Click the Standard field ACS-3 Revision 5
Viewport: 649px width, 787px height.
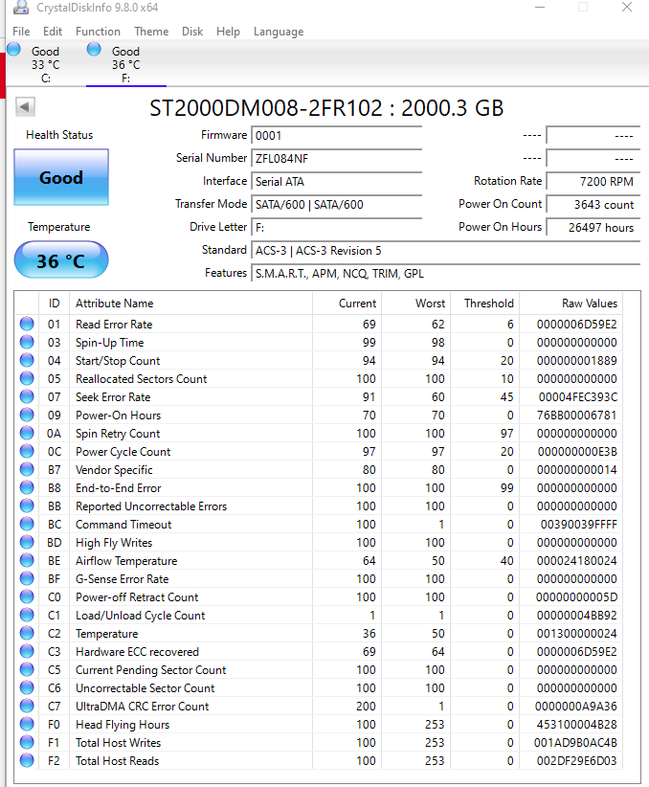446,251
